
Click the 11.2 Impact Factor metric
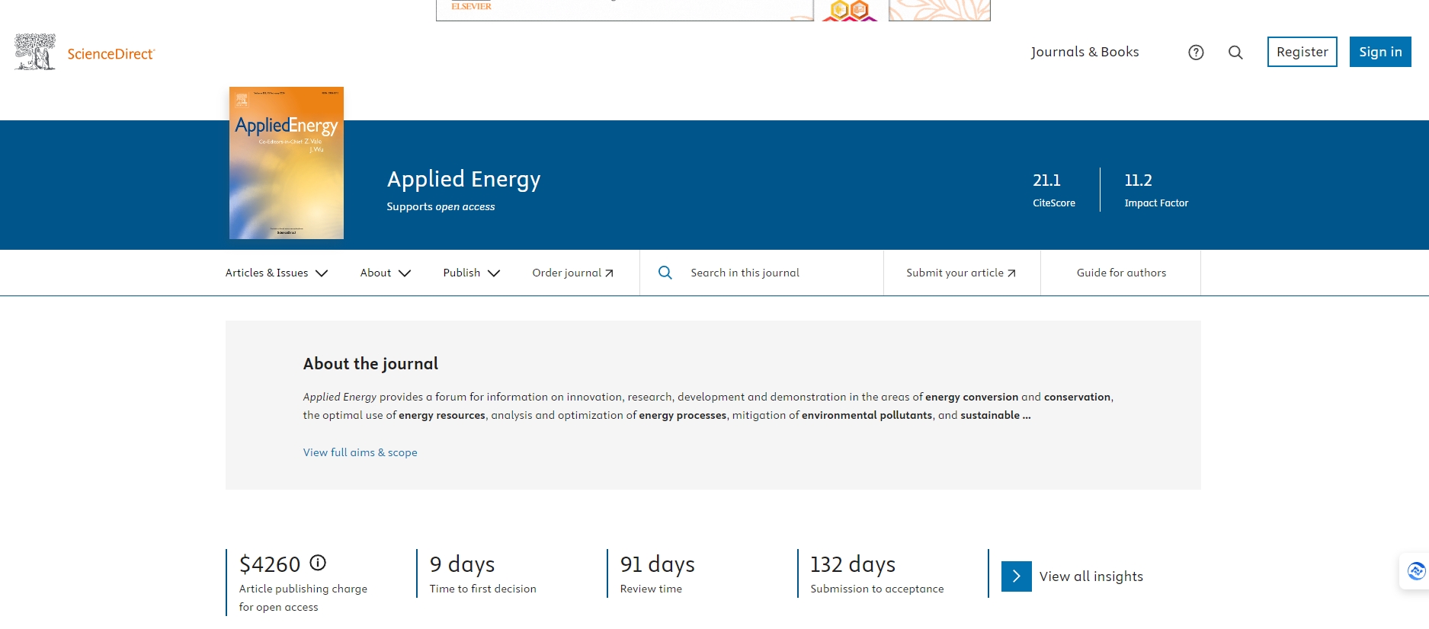(x=1156, y=190)
